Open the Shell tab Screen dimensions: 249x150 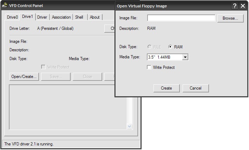tap(79, 17)
